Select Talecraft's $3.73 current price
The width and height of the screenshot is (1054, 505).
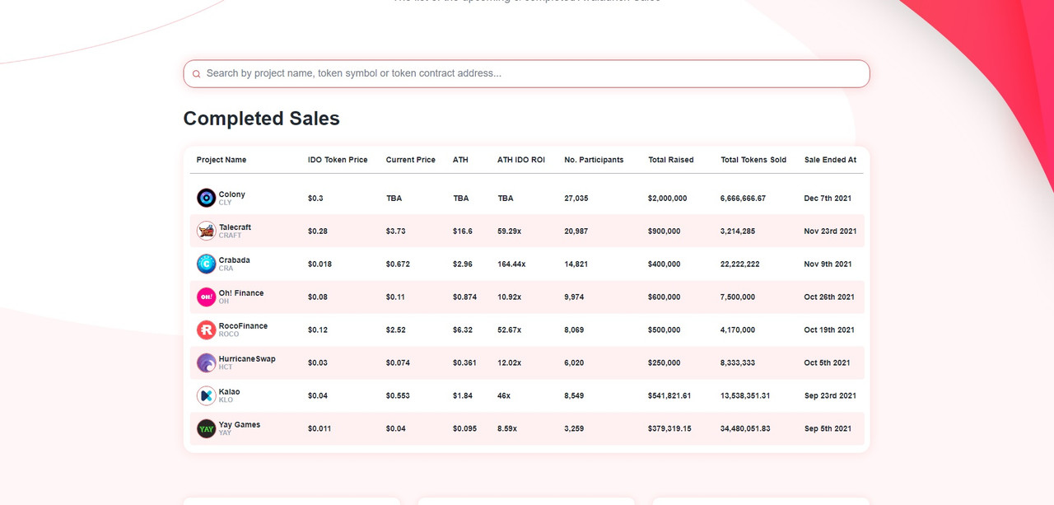[x=396, y=231]
